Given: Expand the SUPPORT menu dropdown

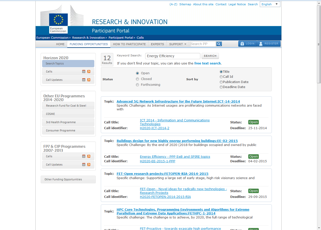Looking at the screenshot, I should coord(178,44).
